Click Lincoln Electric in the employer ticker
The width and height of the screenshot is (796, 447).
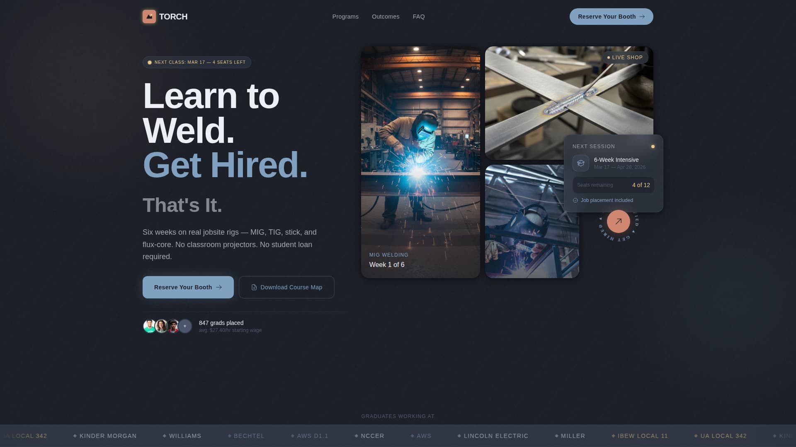(x=495, y=436)
